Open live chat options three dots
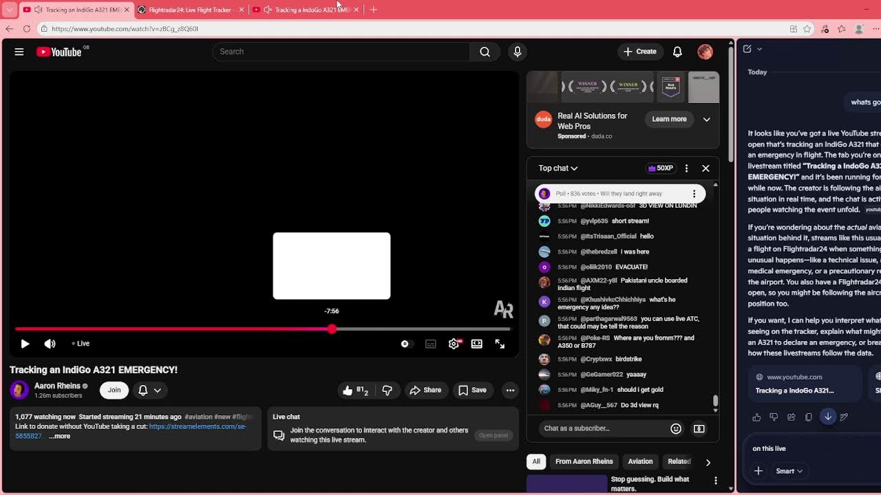Viewport: 881px width, 495px height. (686, 168)
